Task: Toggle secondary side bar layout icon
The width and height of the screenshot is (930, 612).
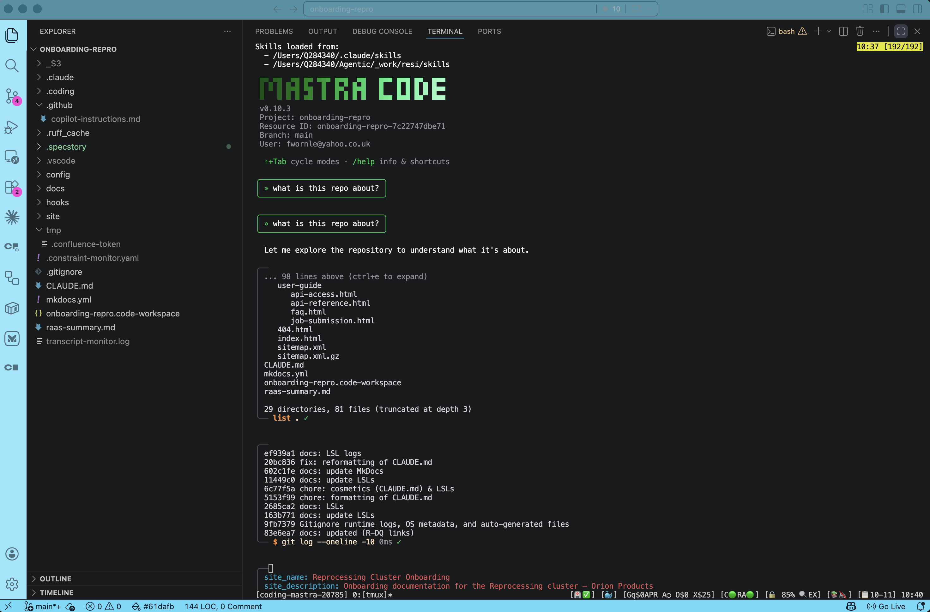Action: 917,9
